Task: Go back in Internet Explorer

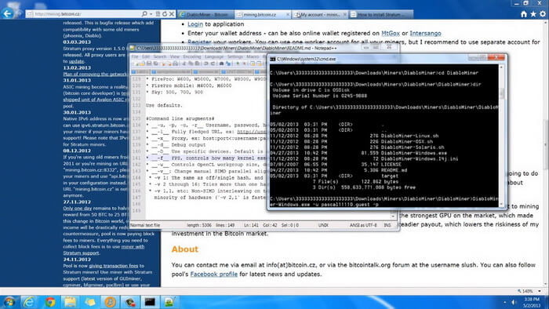Action: [x=7, y=14]
